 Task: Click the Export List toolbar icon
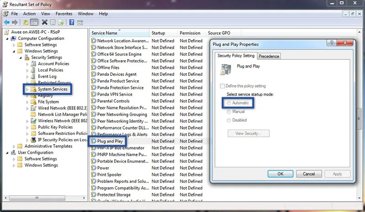(x=61, y=22)
